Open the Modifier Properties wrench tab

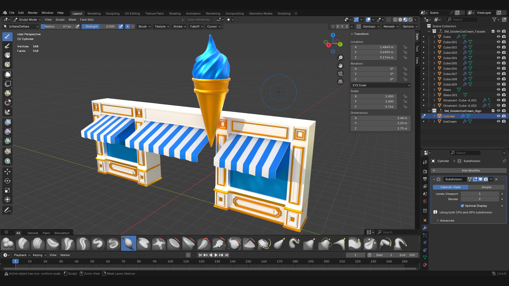pyautogui.click(x=425, y=228)
